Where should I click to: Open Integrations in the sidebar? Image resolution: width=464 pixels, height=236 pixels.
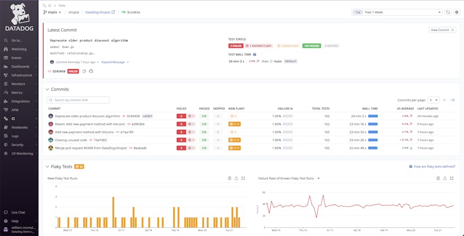[20, 101]
